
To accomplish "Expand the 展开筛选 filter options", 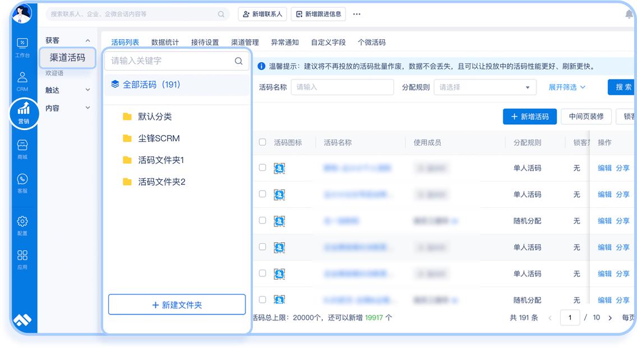I will coord(566,87).
